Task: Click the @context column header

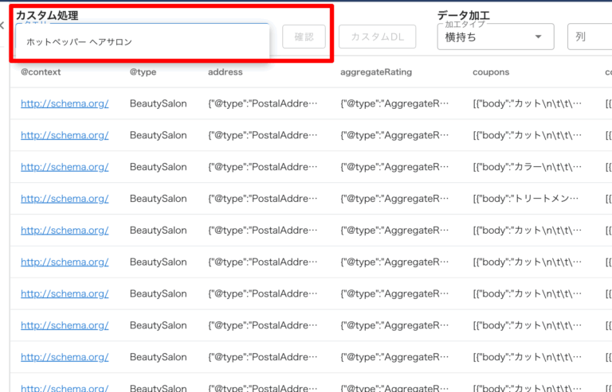Action: pos(41,72)
